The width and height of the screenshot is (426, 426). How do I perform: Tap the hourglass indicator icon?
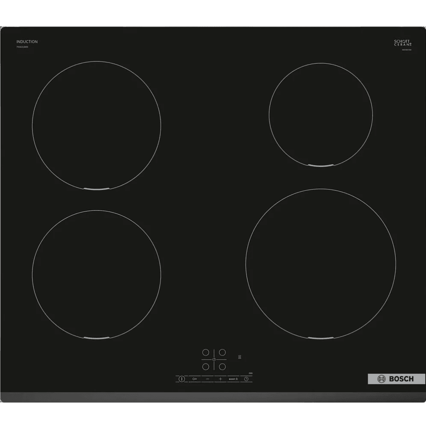click(240, 357)
